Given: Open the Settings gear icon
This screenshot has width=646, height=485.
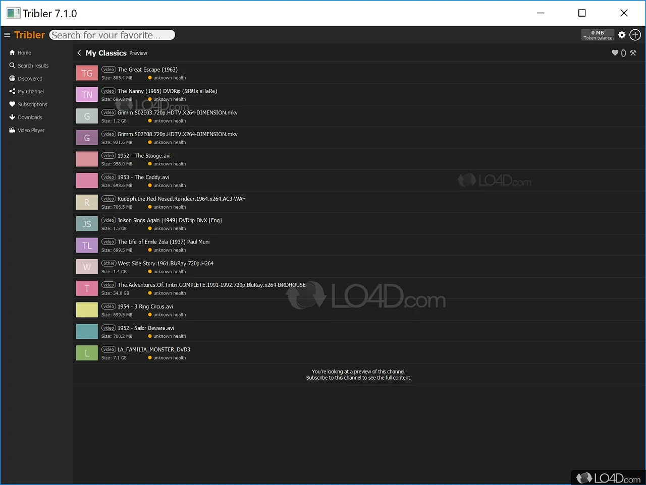Looking at the screenshot, I should tap(622, 35).
